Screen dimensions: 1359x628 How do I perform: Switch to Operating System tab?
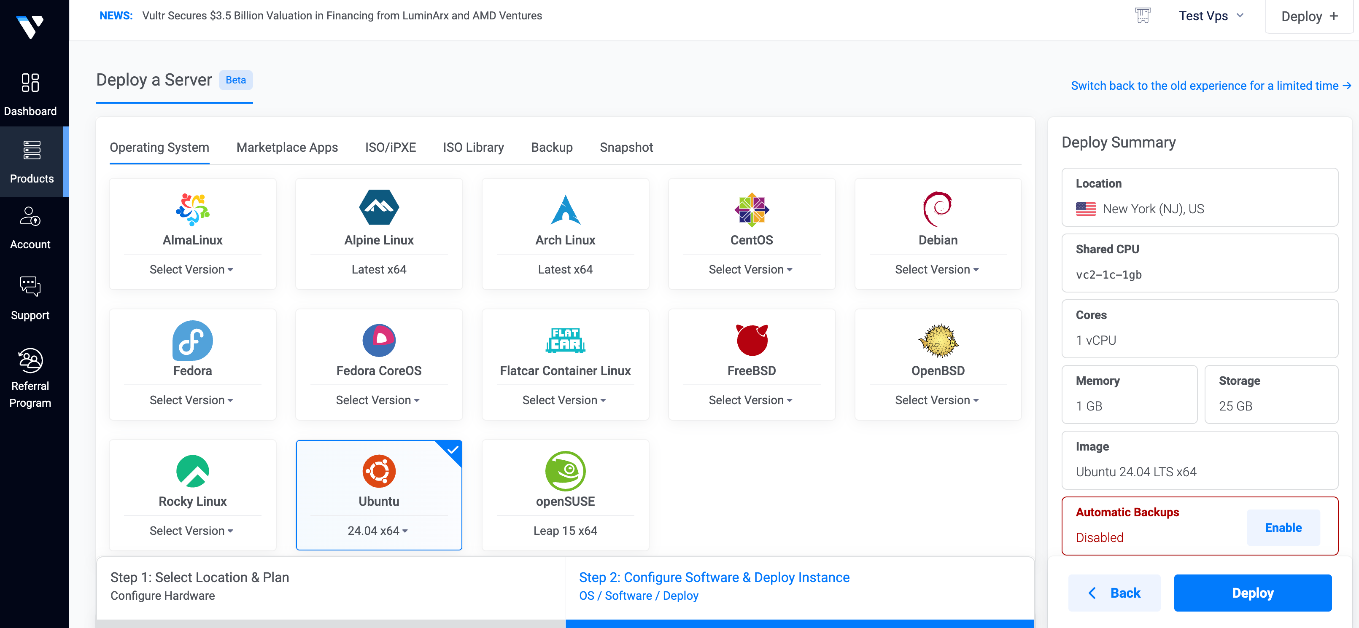pyautogui.click(x=159, y=147)
